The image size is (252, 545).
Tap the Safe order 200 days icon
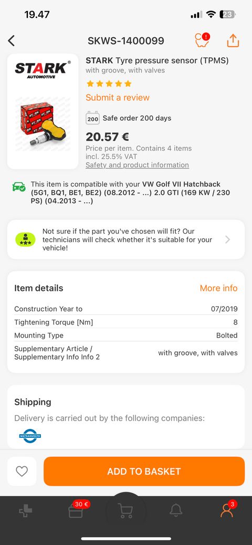tap(92, 118)
